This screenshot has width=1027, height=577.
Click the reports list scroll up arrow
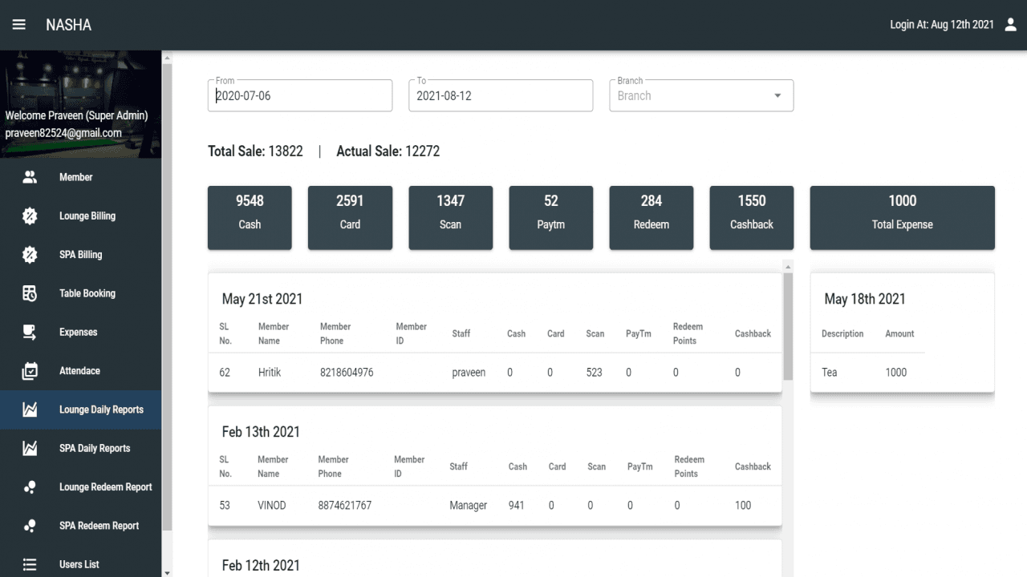[788, 266]
